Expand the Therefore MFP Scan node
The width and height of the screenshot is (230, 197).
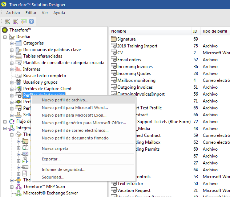pyautogui.click(x=12, y=187)
